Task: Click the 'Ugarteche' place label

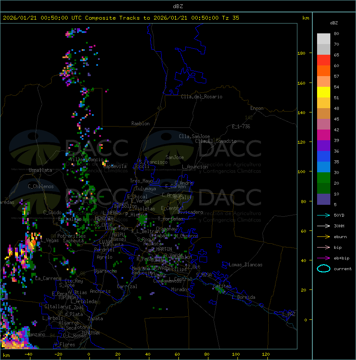Action: pyautogui.click(x=106, y=271)
